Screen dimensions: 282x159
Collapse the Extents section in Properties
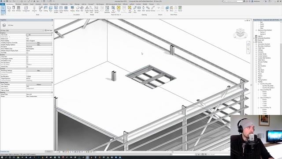pyautogui.click(x=52, y=55)
